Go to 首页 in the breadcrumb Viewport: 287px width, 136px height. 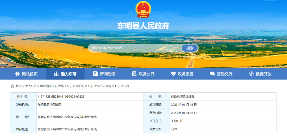(19, 86)
